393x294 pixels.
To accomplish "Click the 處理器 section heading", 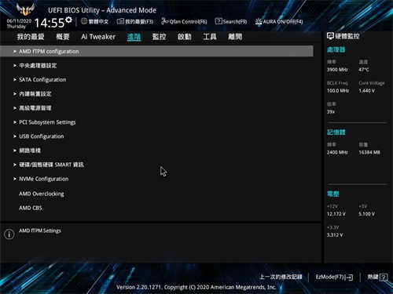I will point(336,49).
